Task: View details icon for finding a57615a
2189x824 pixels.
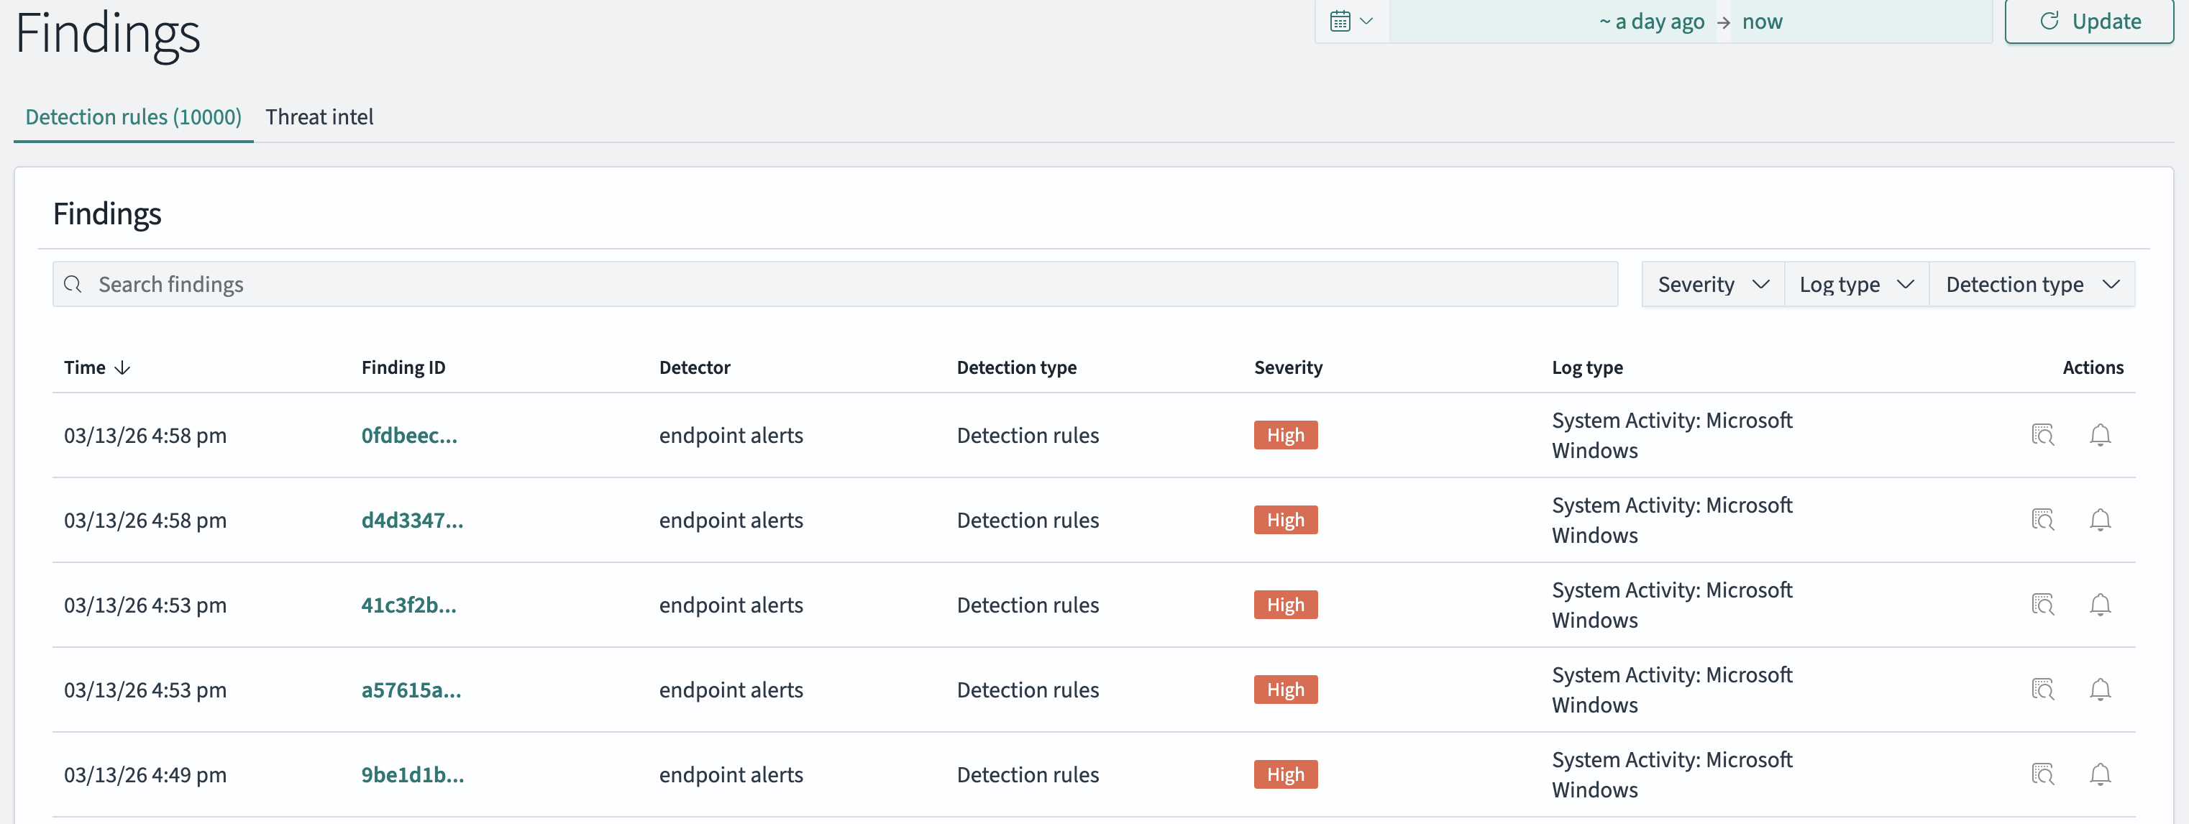Action: tap(2042, 690)
